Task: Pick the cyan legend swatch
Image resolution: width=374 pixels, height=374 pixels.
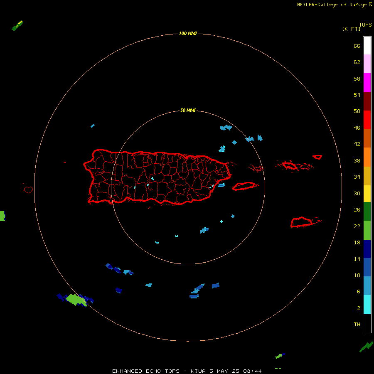Action: pyautogui.click(x=367, y=305)
